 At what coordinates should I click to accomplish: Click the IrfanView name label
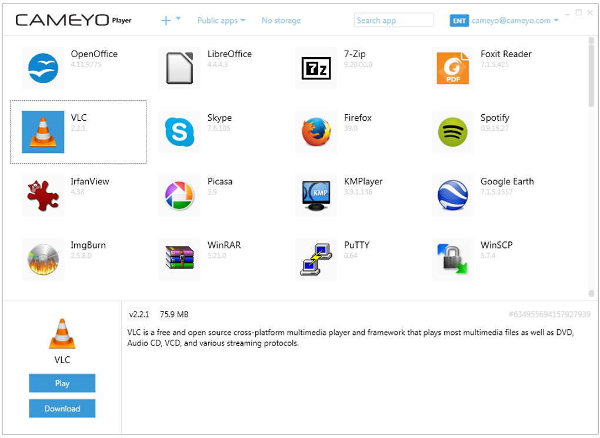click(90, 181)
